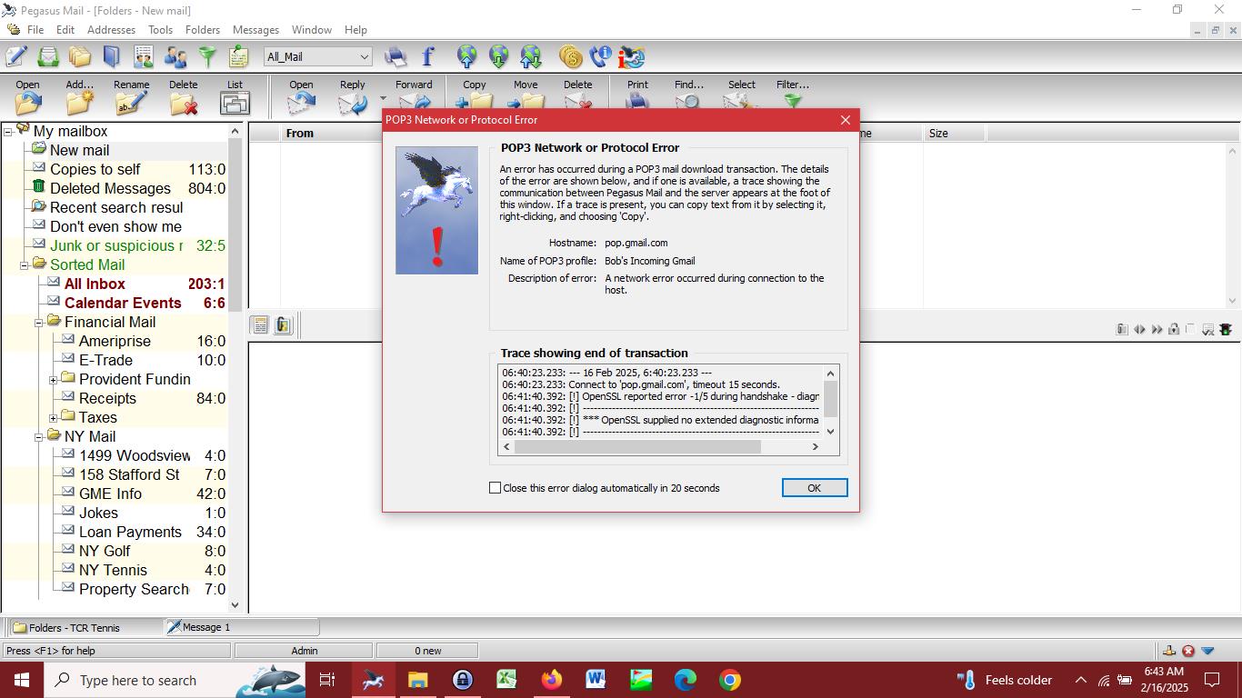
Task: Open Firefox from the Windows taskbar
Action: tap(551, 680)
